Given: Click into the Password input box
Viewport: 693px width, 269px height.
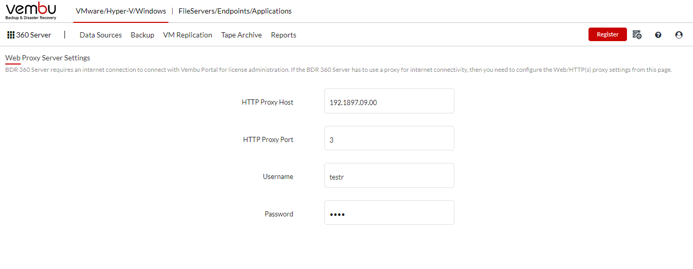Looking at the screenshot, I should 389,213.
